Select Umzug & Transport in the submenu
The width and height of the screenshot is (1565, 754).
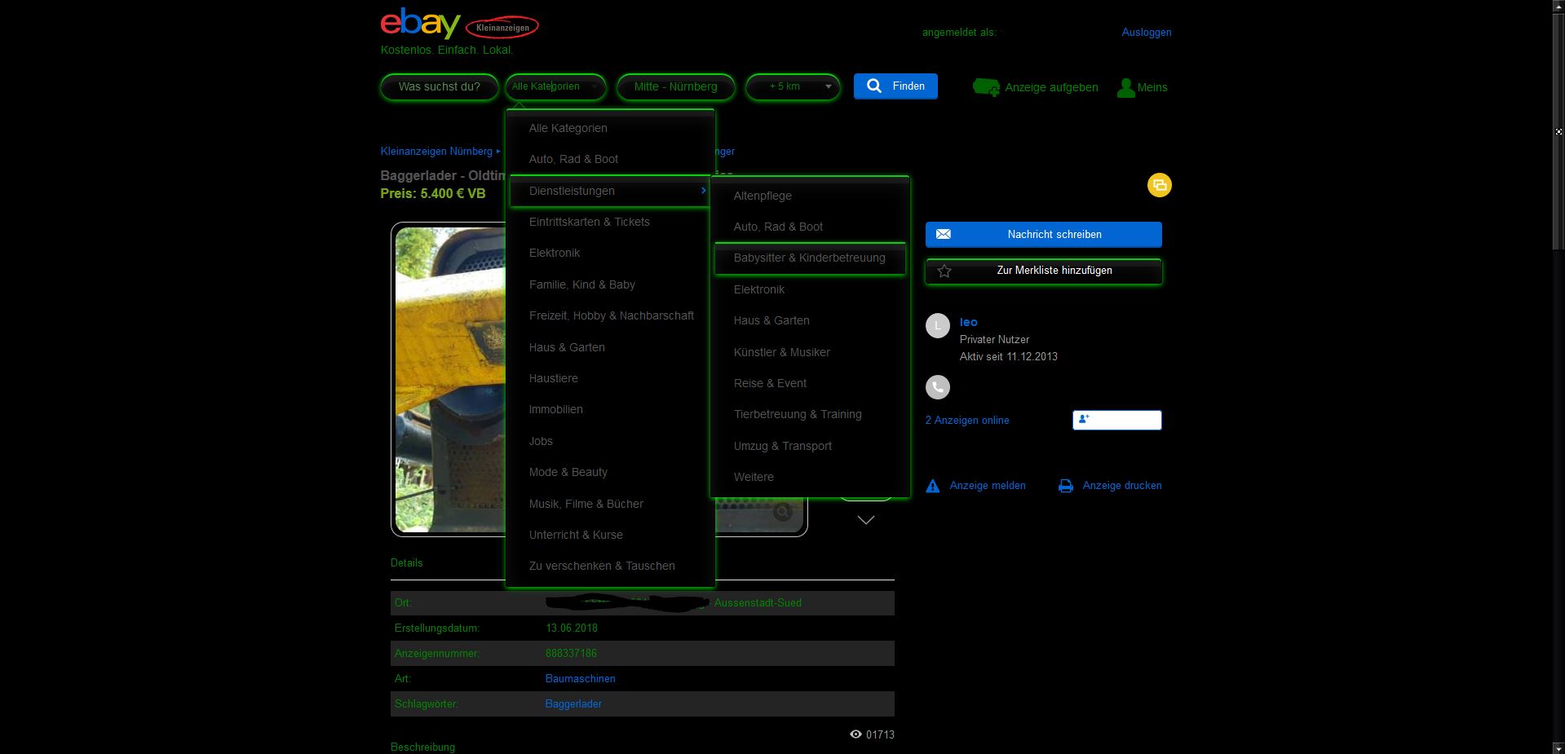(782, 446)
